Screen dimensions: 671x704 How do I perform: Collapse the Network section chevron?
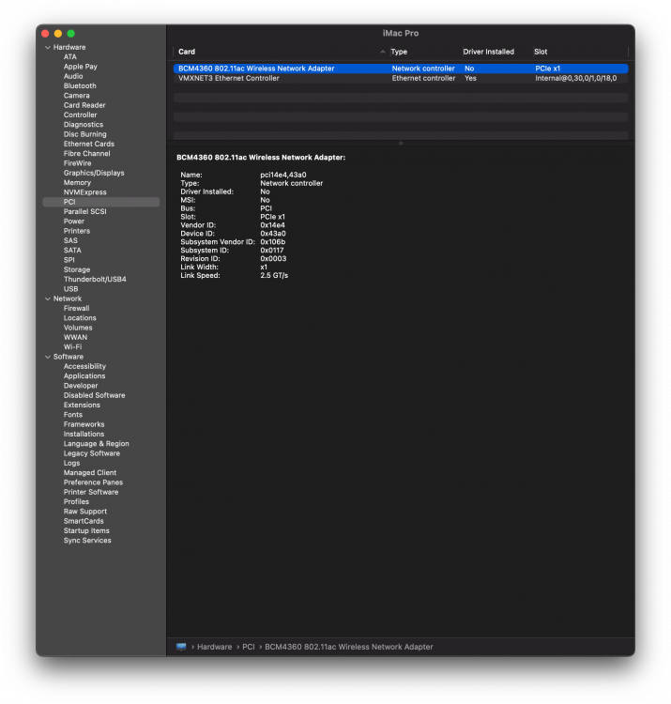(x=48, y=298)
